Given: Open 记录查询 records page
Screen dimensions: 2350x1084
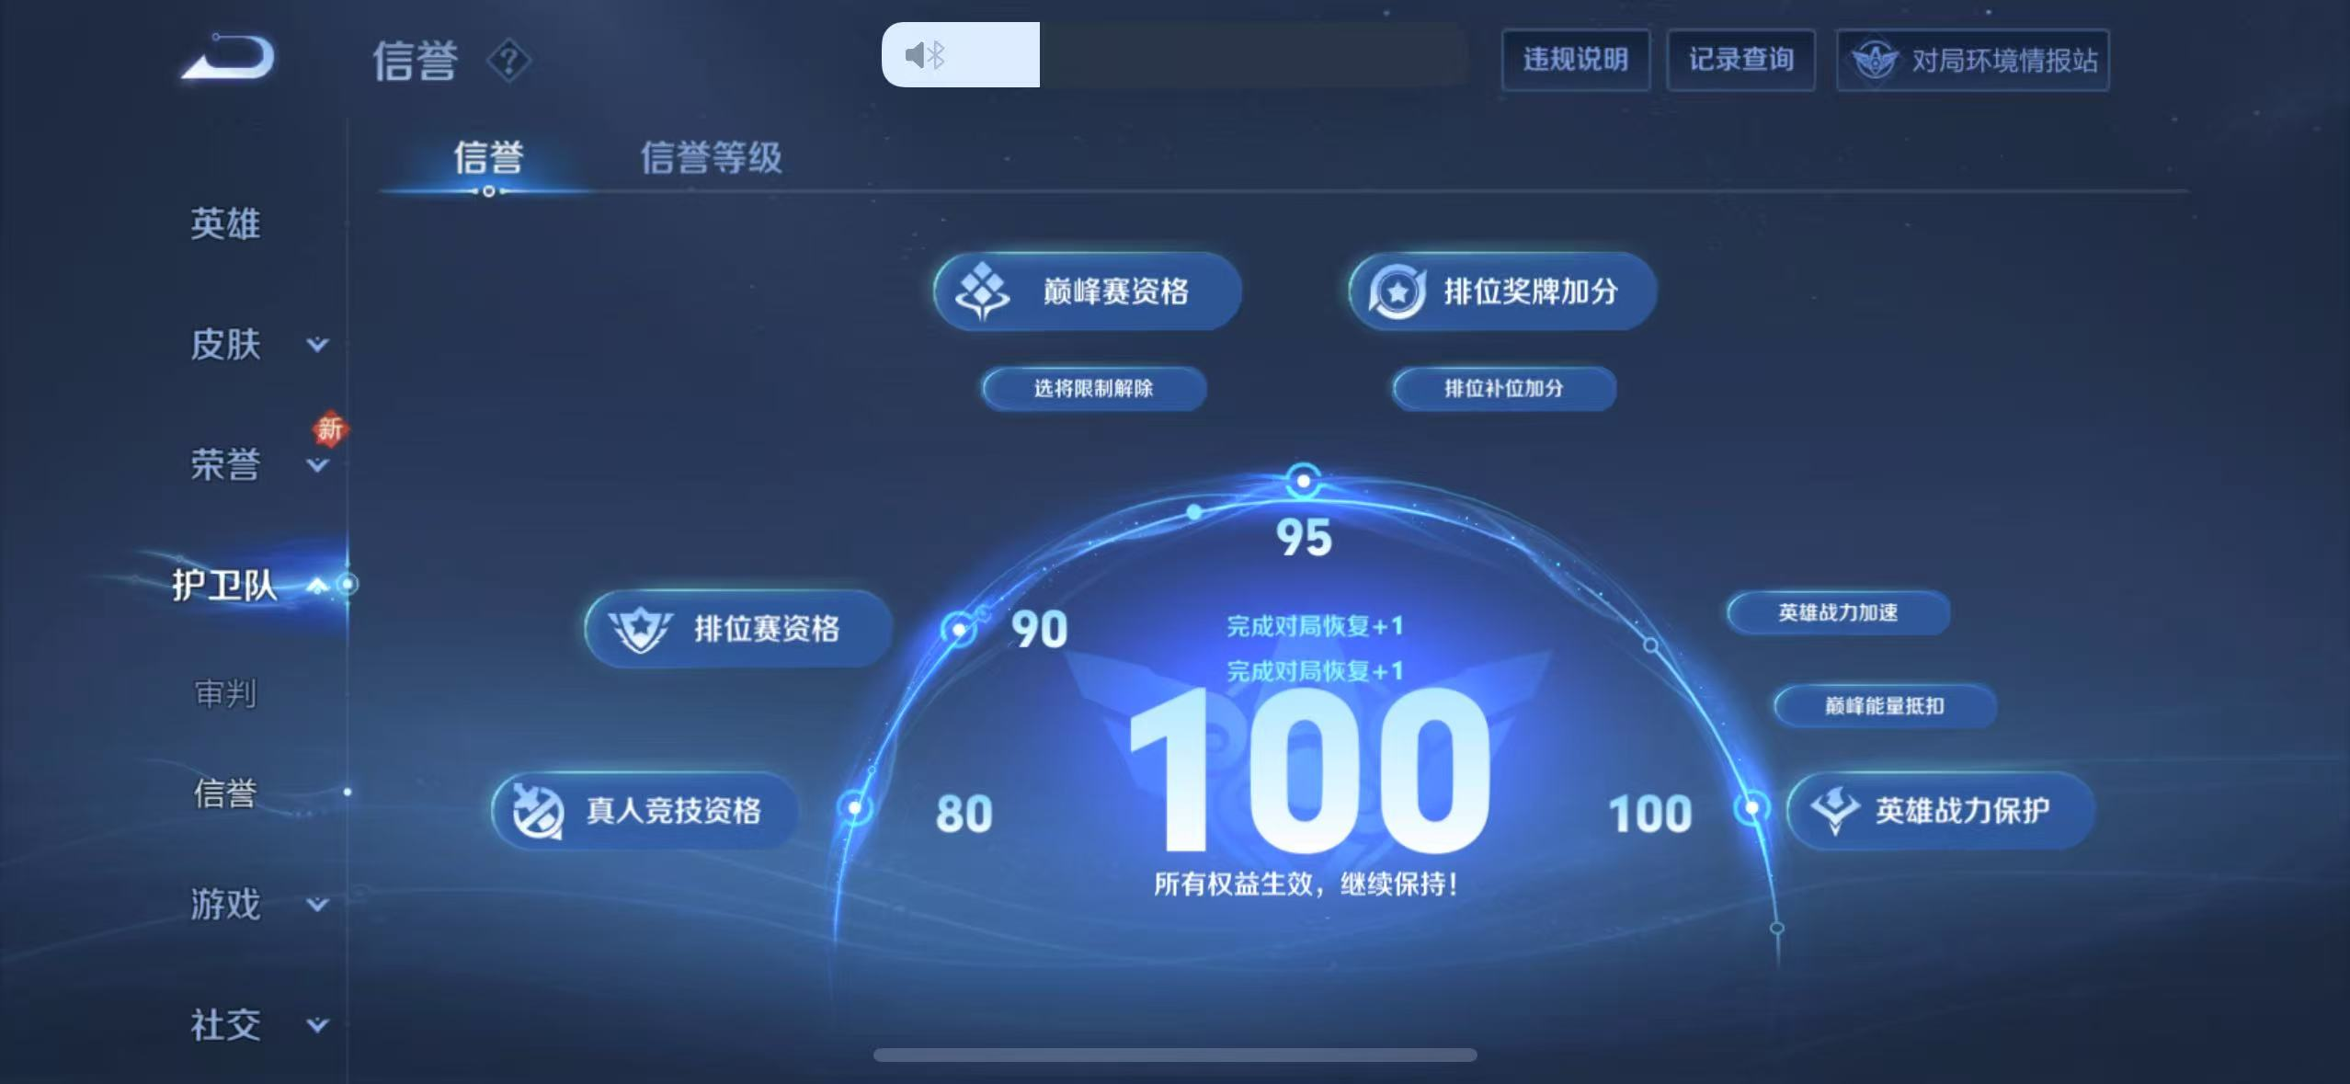Looking at the screenshot, I should pyautogui.click(x=1742, y=59).
